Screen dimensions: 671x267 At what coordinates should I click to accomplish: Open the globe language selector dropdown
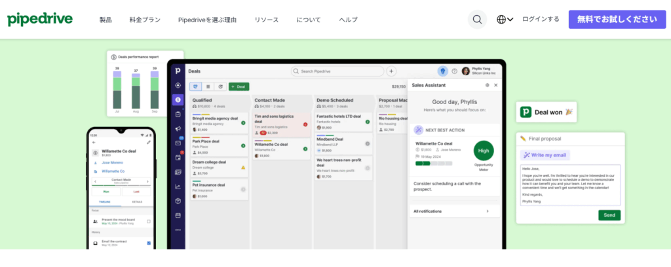pos(505,20)
